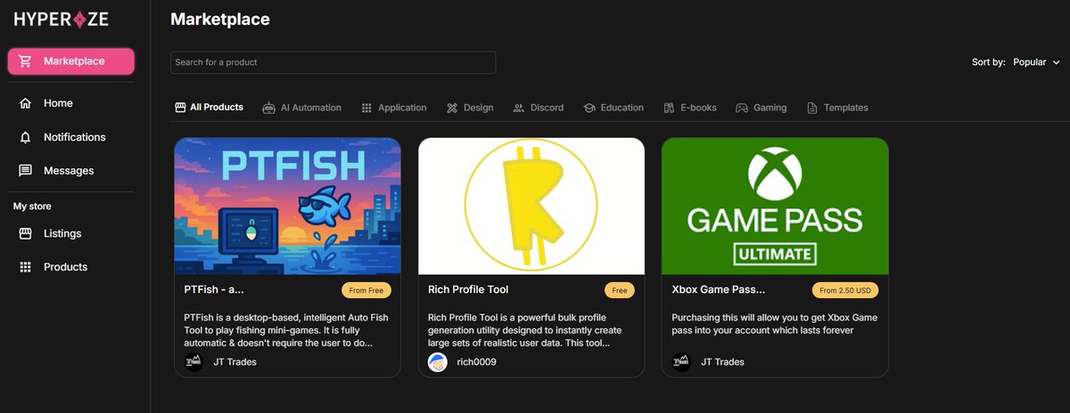The image size is (1070, 413).
Task: Click the Notifications bell icon
Action: [x=25, y=137]
